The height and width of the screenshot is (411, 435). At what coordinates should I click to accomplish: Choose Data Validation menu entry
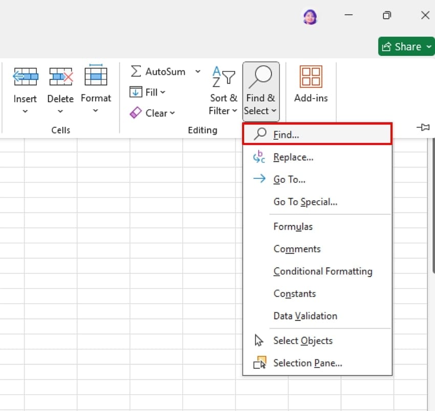[x=317, y=316]
